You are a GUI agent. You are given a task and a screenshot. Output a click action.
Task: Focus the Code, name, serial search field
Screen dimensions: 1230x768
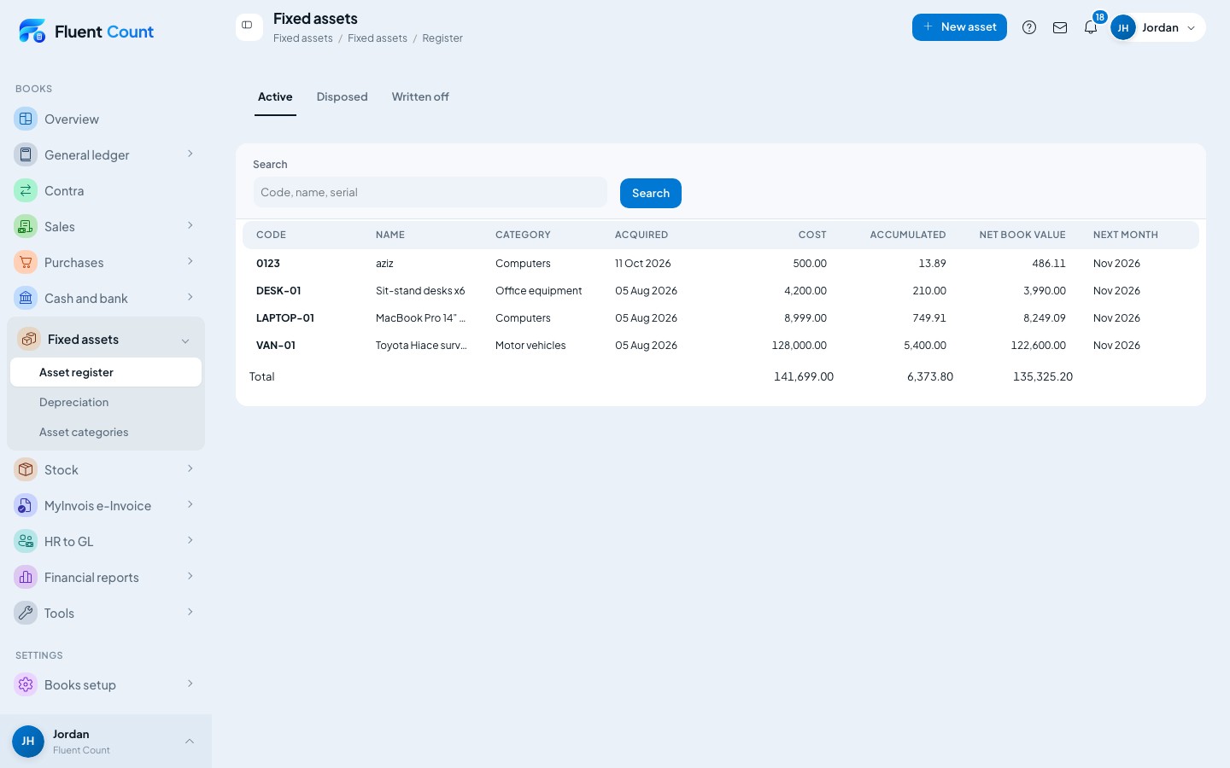point(430,192)
